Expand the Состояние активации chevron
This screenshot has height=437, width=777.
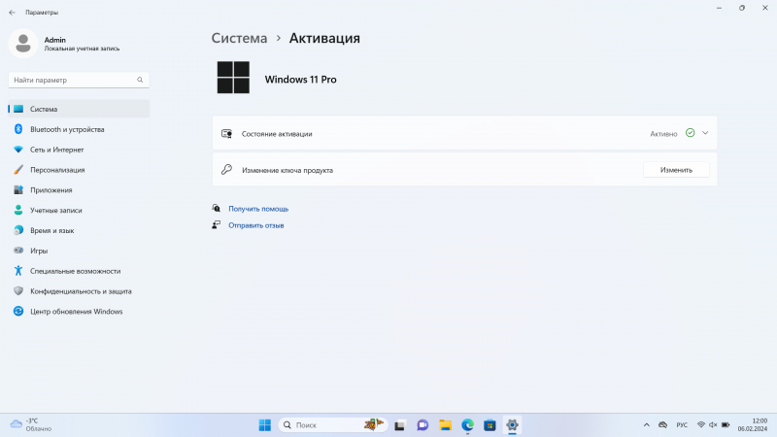tap(705, 133)
